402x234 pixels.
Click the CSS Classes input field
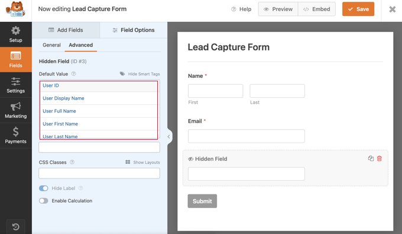[x=99, y=173]
